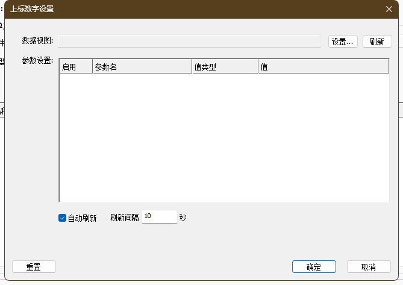The width and height of the screenshot is (403, 285).
Task: Disable the 自动刷新 checkbox
Action: coord(62,218)
